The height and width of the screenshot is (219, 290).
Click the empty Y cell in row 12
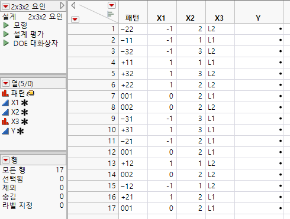click(259, 152)
